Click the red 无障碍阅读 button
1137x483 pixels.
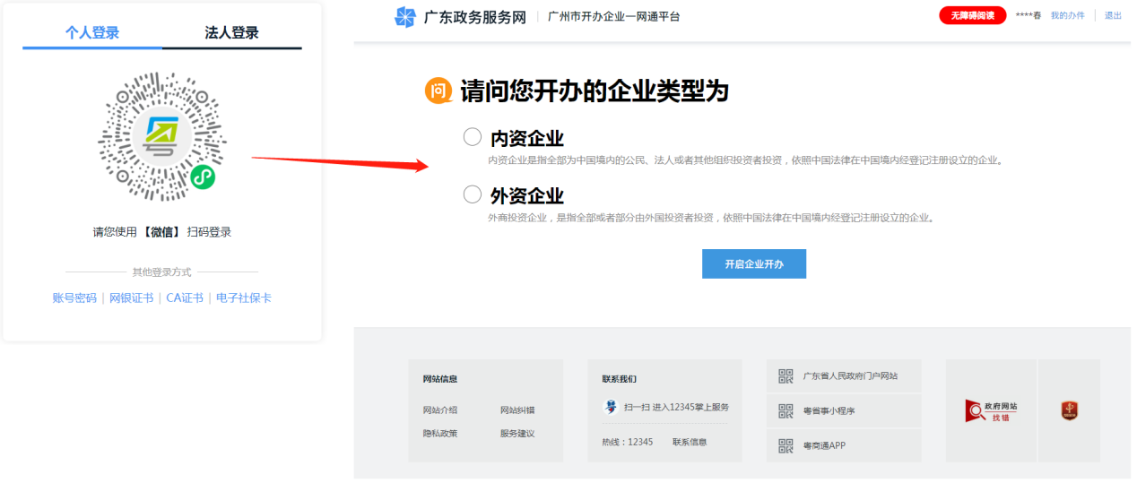pos(973,15)
